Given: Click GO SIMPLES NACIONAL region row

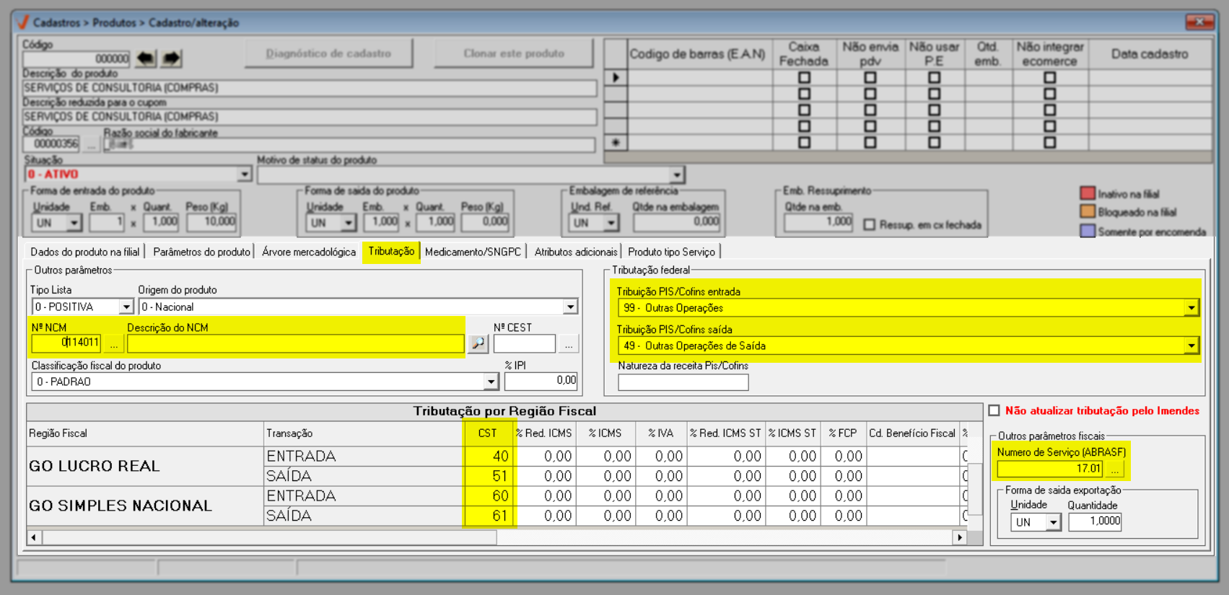Looking at the screenshot, I should (x=145, y=506).
